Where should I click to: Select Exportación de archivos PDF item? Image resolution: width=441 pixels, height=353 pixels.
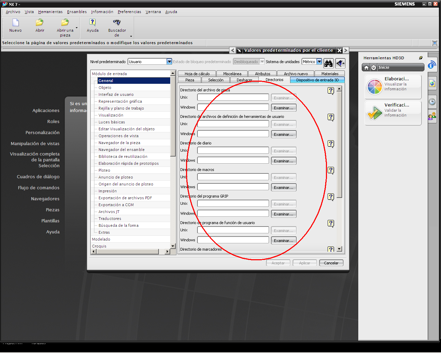pyautogui.click(x=125, y=198)
